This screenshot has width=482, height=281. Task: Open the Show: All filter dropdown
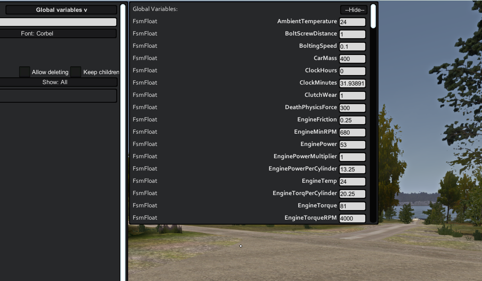click(58, 82)
